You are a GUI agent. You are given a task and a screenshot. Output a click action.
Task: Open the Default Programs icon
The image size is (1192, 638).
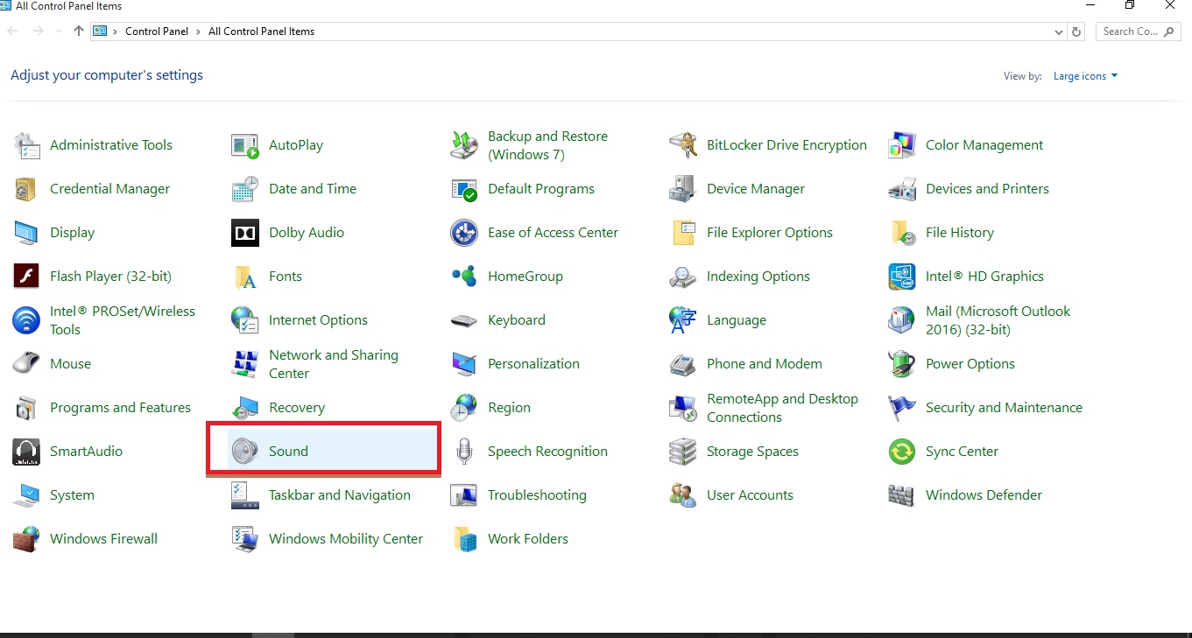pos(464,189)
